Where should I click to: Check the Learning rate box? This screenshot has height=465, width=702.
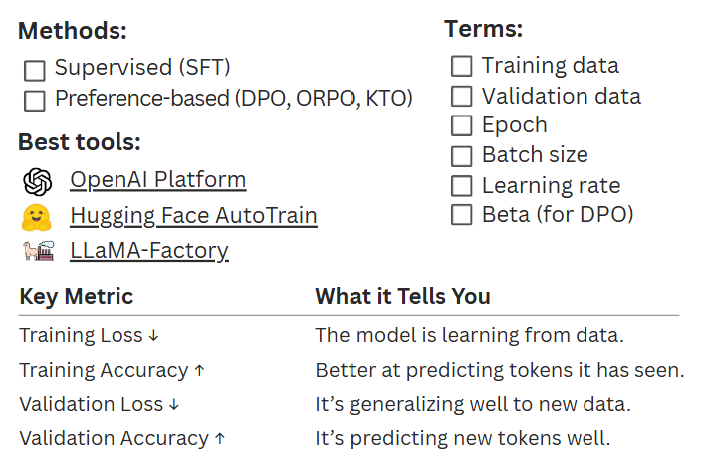pyautogui.click(x=461, y=186)
